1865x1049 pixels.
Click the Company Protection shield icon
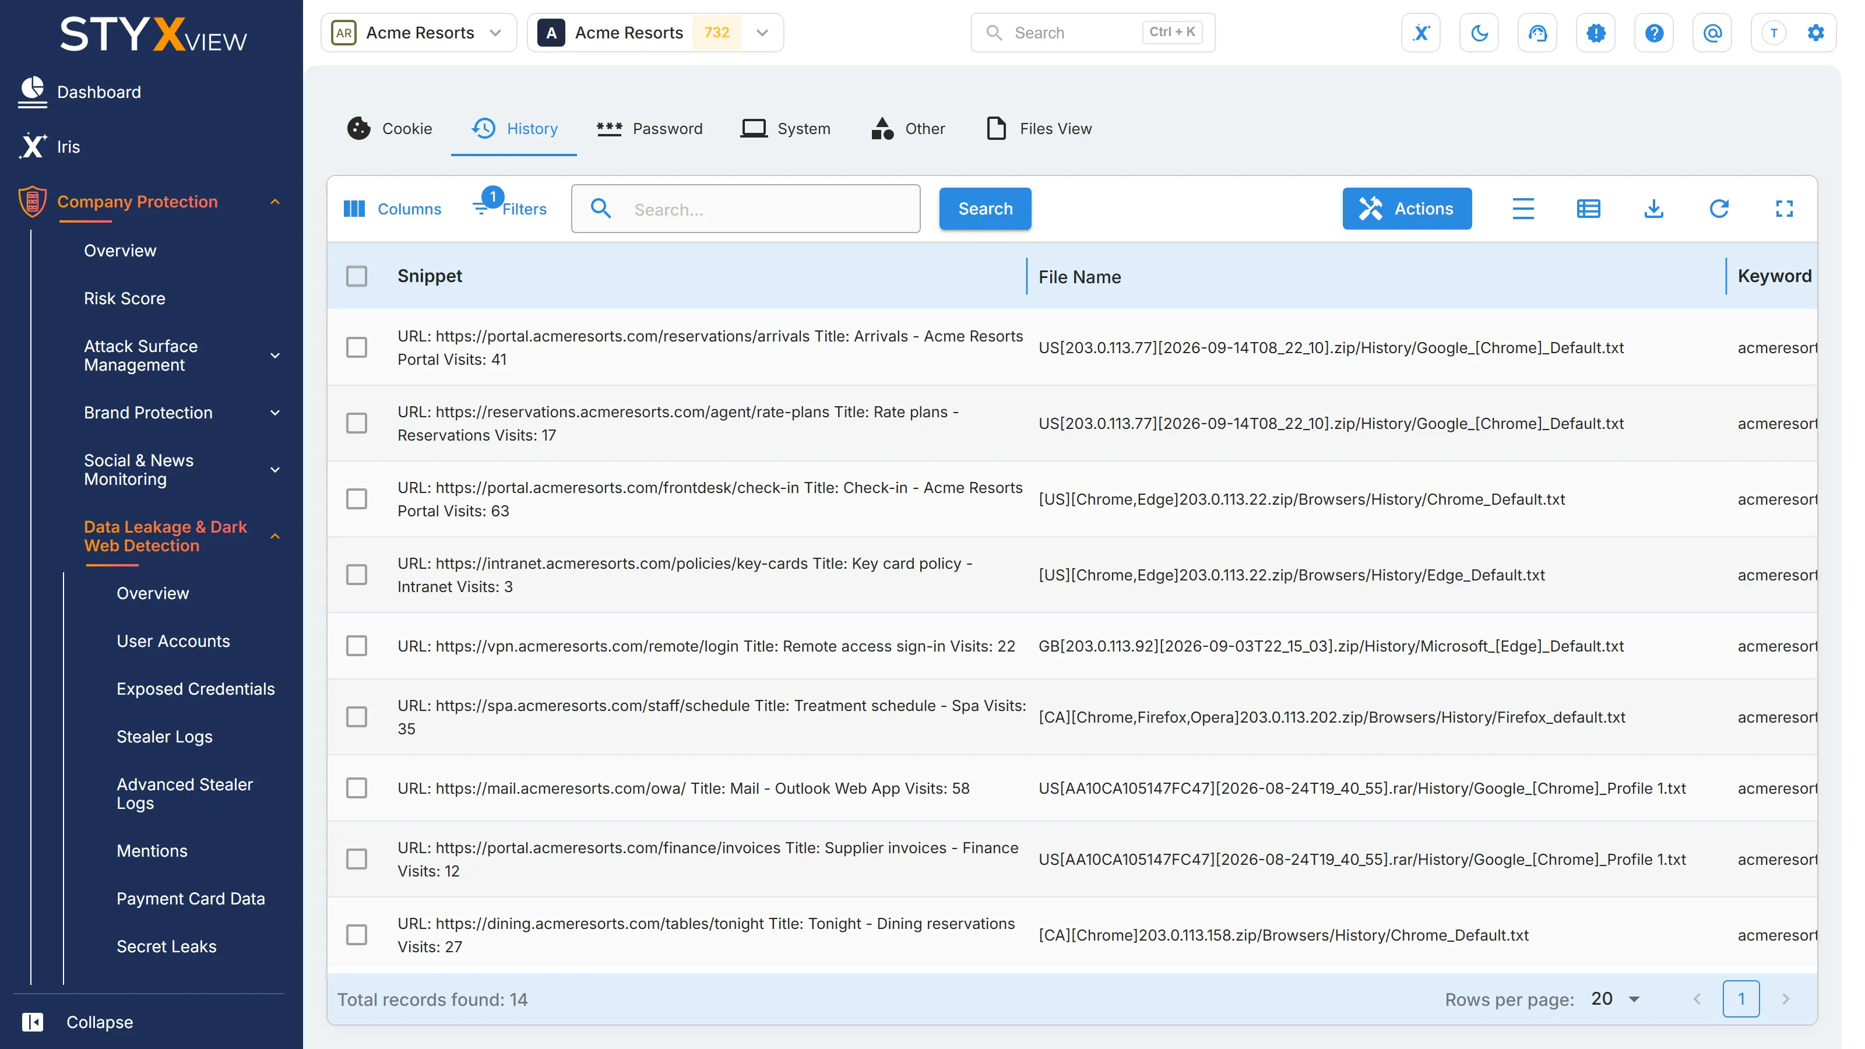(x=32, y=201)
